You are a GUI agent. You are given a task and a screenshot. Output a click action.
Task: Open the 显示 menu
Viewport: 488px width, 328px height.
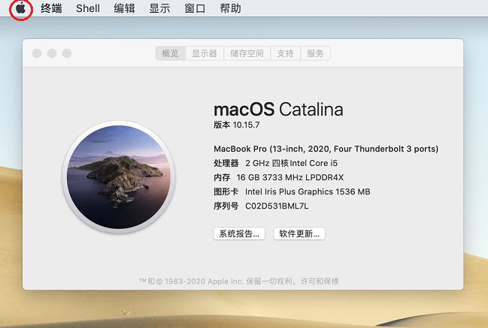[x=159, y=8]
